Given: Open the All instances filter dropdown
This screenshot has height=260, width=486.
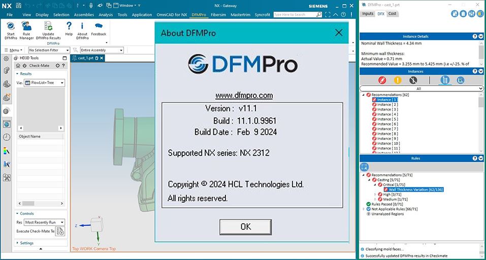Looking at the screenshot, I should [x=421, y=89].
